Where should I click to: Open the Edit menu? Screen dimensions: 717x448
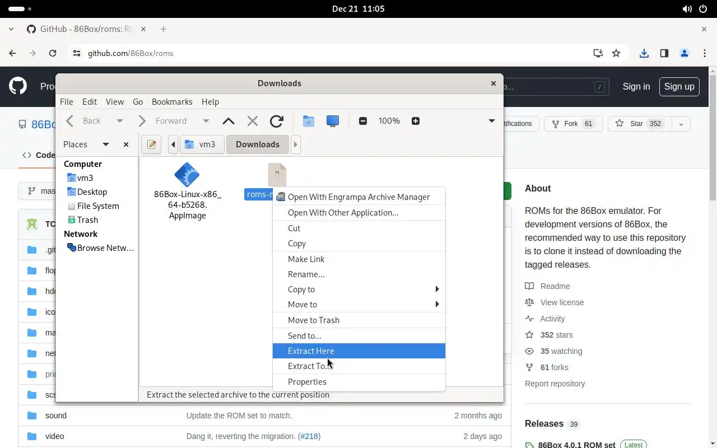click(x=90, y=102)
